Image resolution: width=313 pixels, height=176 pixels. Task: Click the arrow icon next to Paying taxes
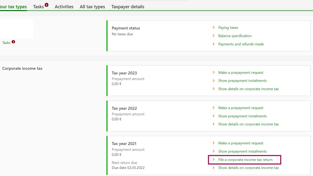tap(214, 27)
